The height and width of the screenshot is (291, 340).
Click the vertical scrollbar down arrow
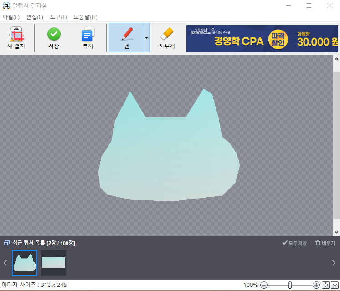tap(336, 232)
